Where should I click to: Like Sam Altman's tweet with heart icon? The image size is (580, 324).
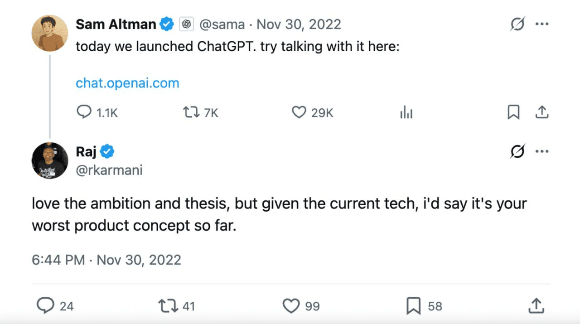(x=299, y=112)
